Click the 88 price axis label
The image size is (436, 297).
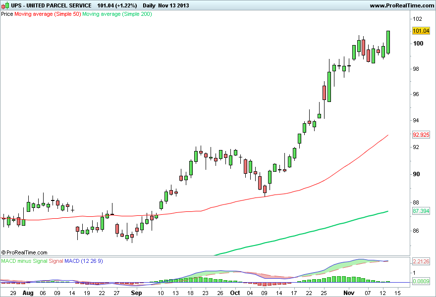point(416,202)
